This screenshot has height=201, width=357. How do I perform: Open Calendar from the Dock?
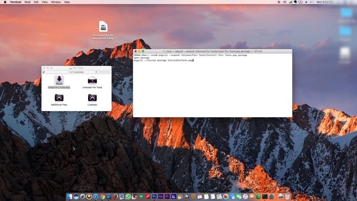coord(200,197)
